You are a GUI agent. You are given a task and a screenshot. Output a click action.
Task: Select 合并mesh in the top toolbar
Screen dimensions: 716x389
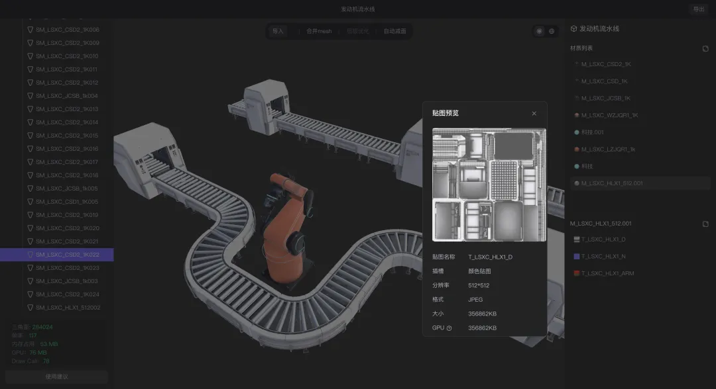click(319, 32)
